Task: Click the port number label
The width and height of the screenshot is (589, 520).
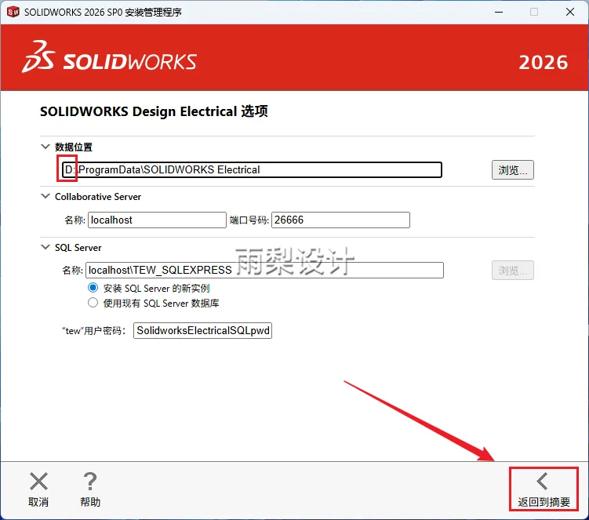Action: click(x=249, y=220)
